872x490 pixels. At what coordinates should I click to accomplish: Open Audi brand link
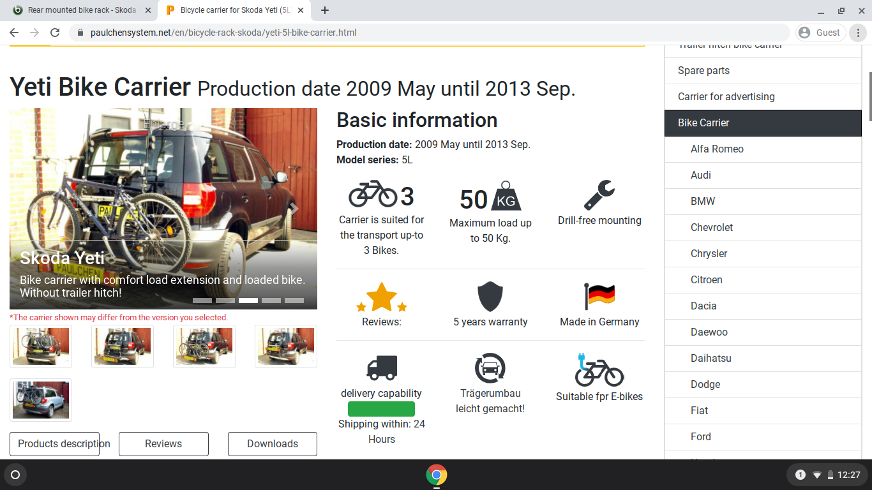point(763,175)
